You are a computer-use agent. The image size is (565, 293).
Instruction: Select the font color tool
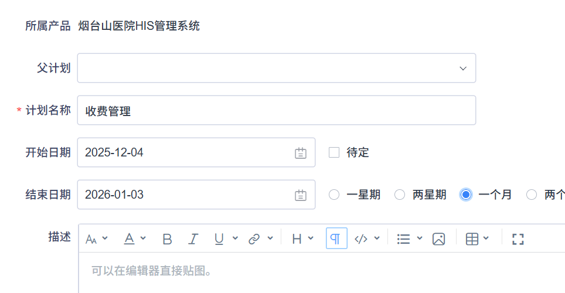[129, 239]
